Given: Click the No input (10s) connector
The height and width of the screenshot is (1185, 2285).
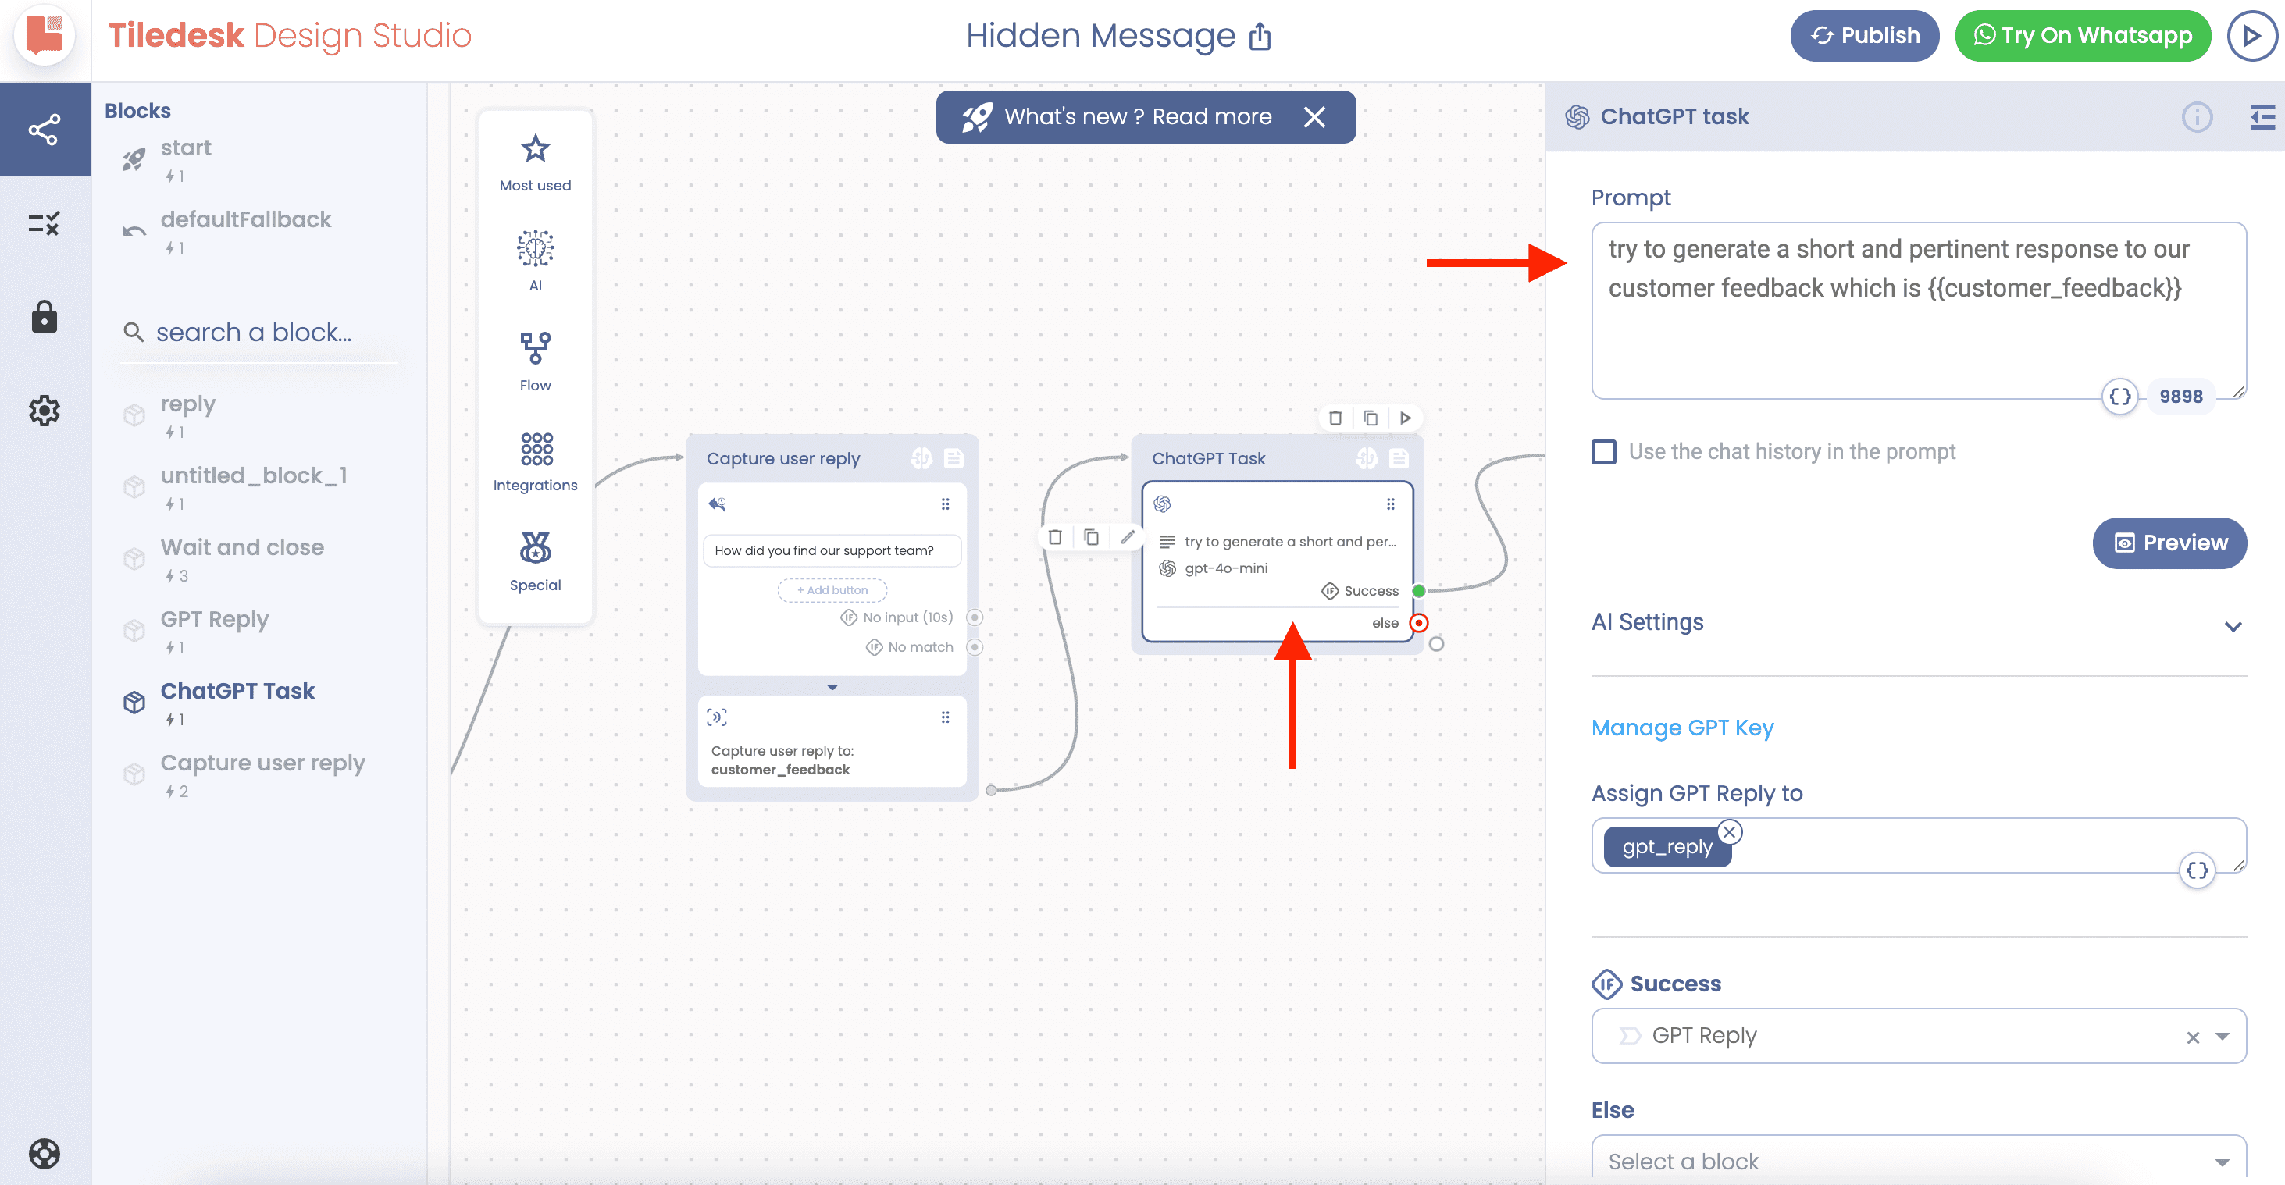Looking at the screenshot, I should pos(974,617).
